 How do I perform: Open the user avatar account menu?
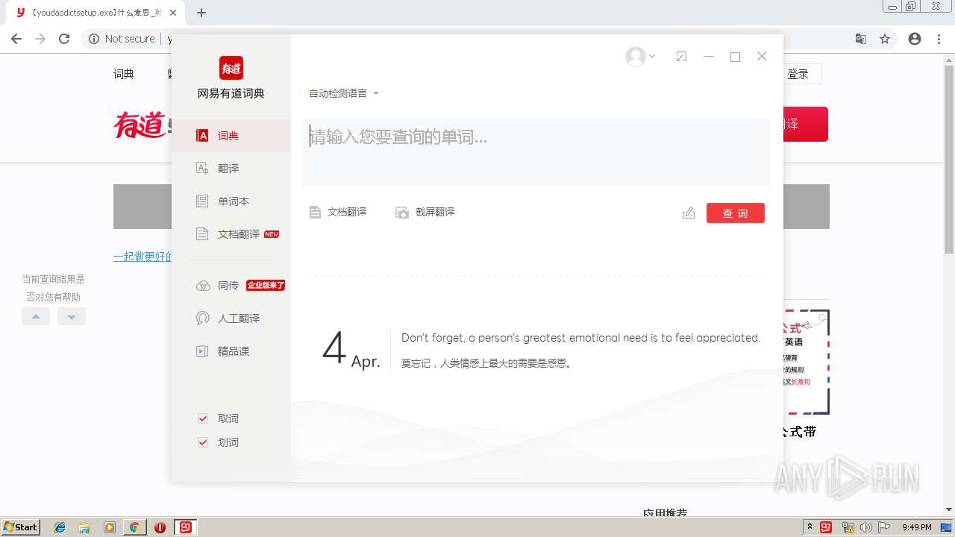click(x=640, y=57)
